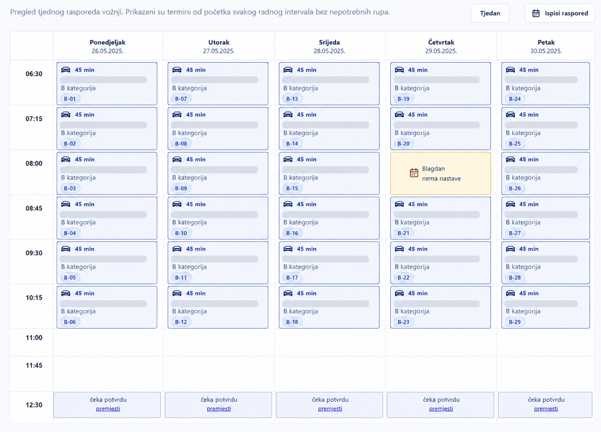Click the Petak column header

click(x=546, y=46)
